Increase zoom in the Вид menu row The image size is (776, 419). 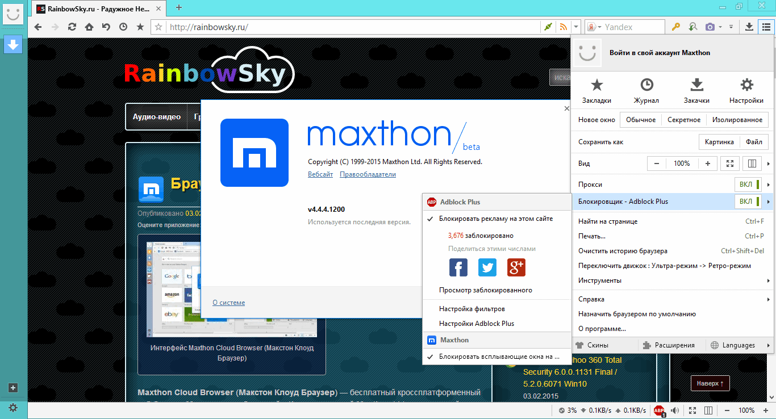click(x=707, y=164)
